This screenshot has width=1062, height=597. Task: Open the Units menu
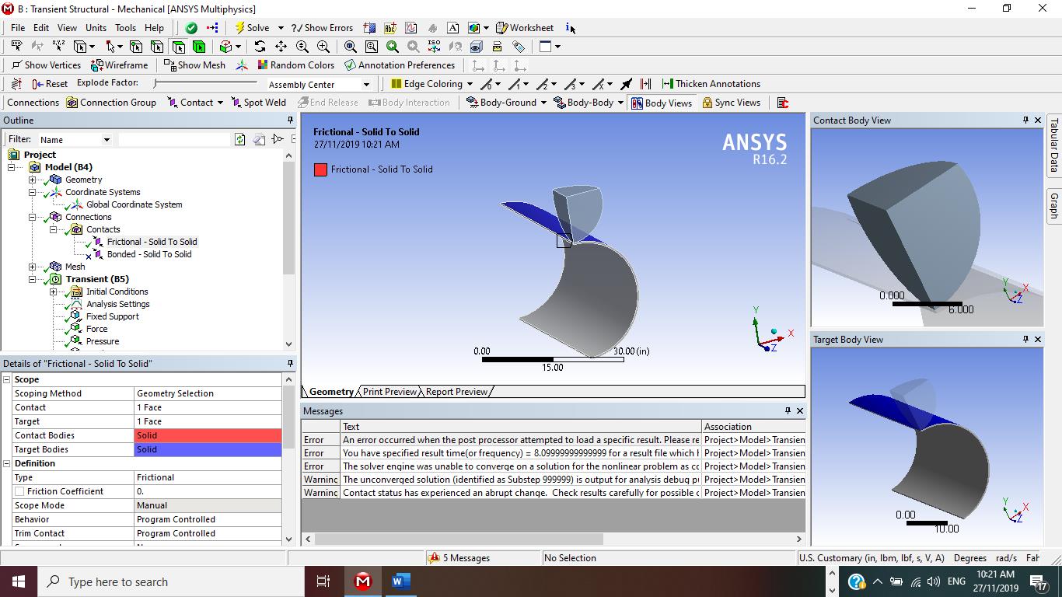point(96,27)
